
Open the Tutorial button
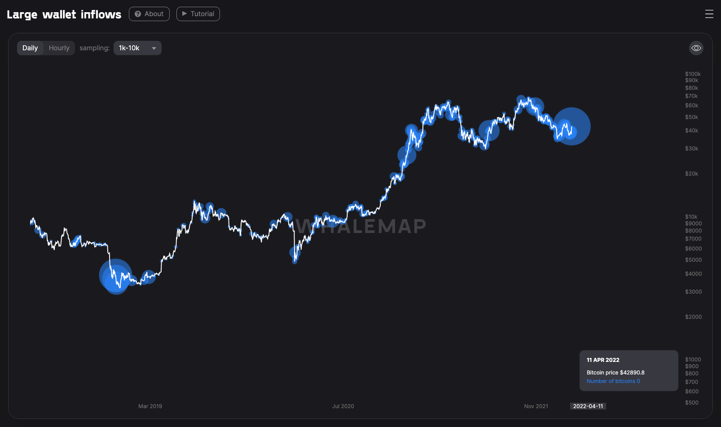(198, 14)
